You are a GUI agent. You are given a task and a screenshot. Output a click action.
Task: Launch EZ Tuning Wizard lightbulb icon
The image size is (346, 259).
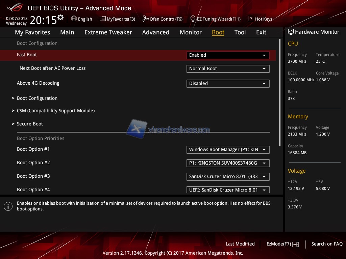tap(193, 19)
